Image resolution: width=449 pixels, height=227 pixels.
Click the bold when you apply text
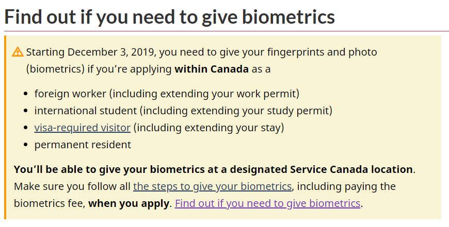pos(129,203)
